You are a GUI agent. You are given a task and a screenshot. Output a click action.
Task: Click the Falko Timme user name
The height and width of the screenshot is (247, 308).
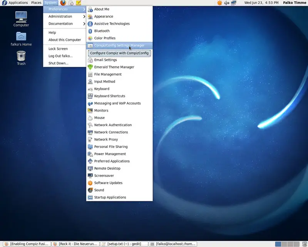(295, 3)
